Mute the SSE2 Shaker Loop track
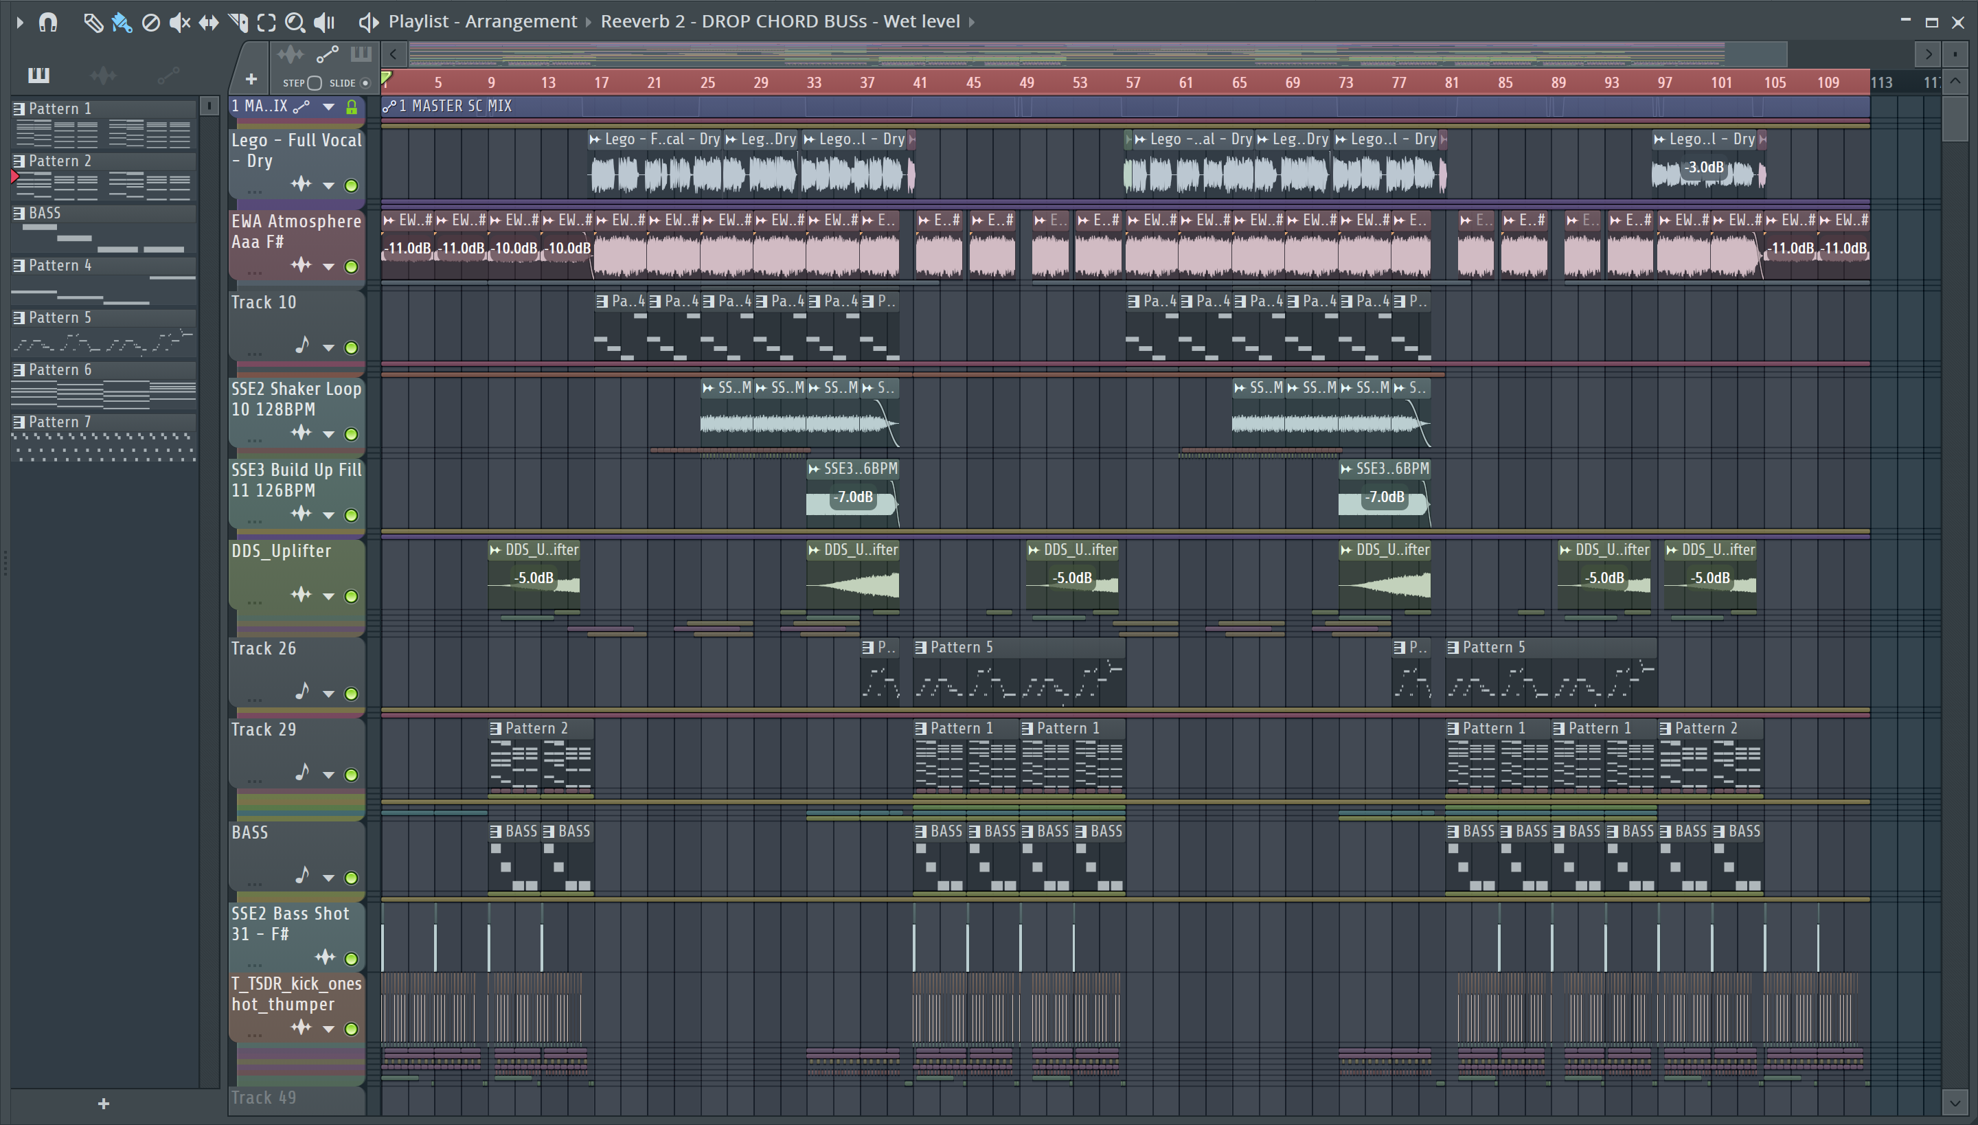The height and width of the screenshot is (1125, 1978). (352, 434)
